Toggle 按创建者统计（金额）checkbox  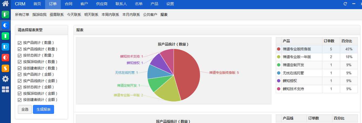click(19, 100)
